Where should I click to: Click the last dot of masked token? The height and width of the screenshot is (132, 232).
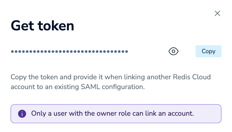127,52
